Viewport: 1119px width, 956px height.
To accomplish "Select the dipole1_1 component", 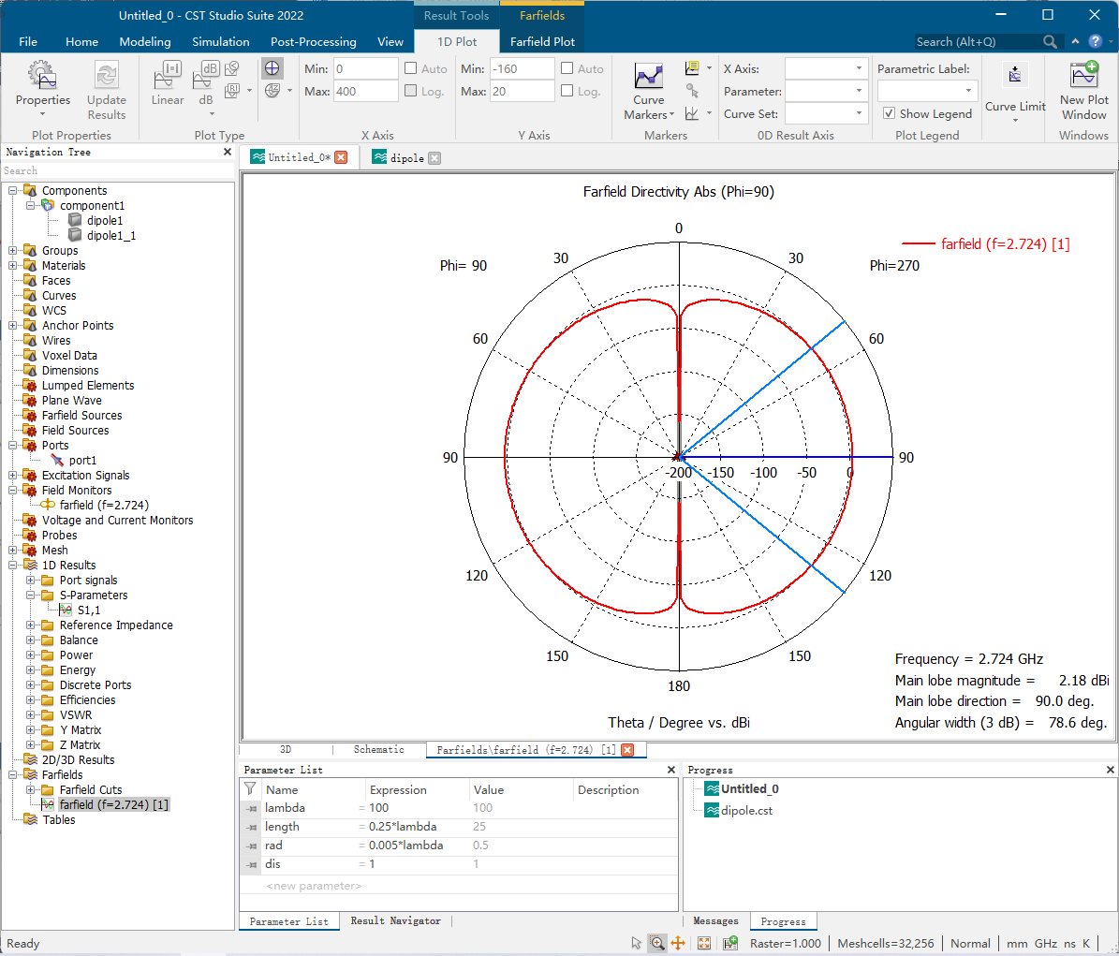I will point(111,235).
